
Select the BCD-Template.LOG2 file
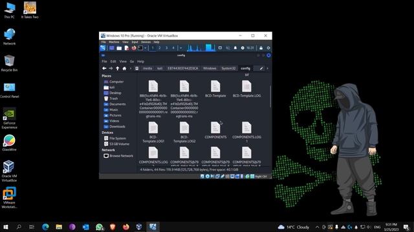184,132
